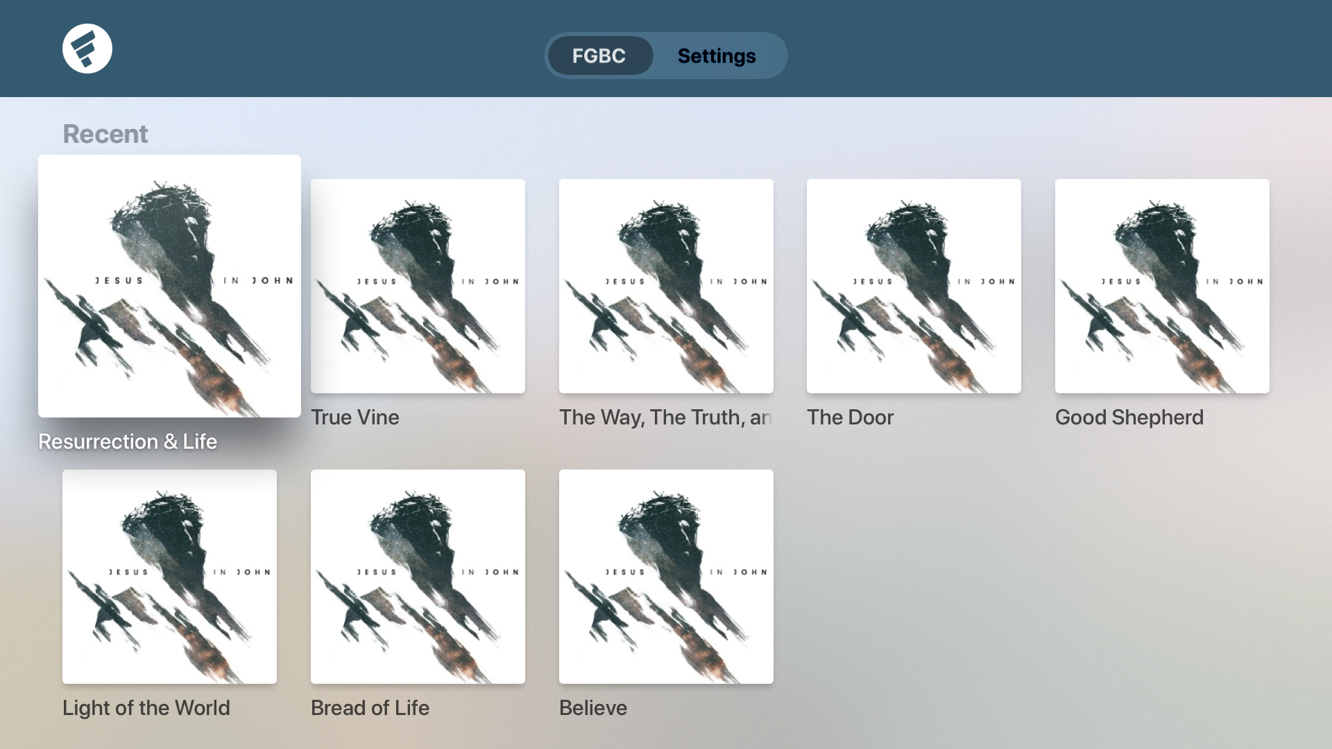Play the Believe sermon thumbnail

click(666, 576)
